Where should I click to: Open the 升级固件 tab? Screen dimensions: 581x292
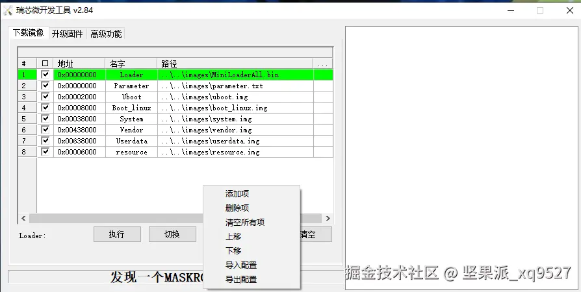point(68,34)
